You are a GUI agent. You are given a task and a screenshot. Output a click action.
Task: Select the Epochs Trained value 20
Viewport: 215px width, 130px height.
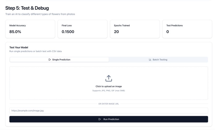point(116,32)
